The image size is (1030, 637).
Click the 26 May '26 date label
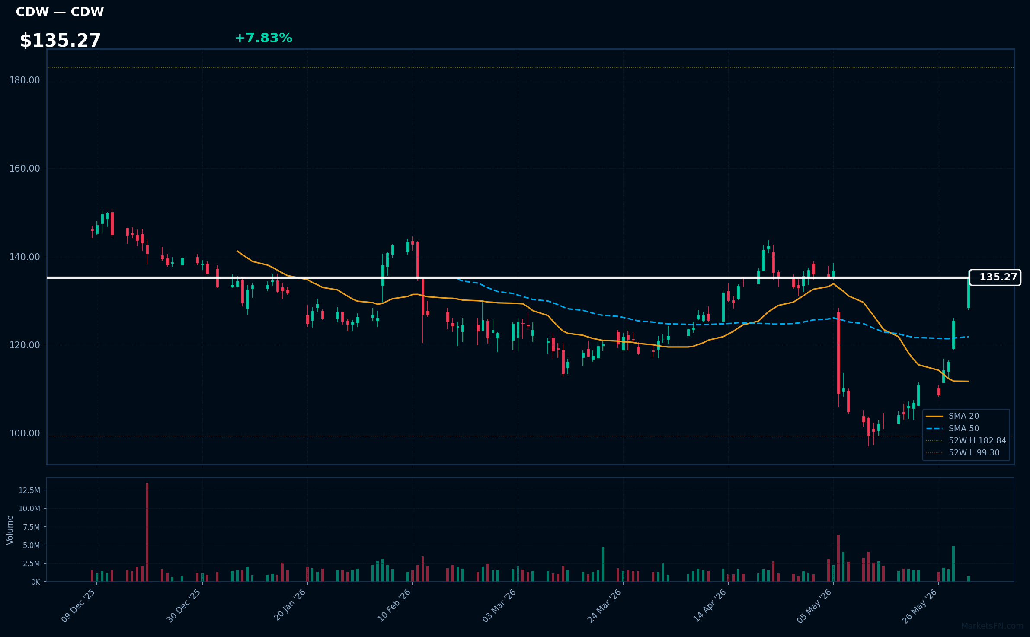[920, 606]
